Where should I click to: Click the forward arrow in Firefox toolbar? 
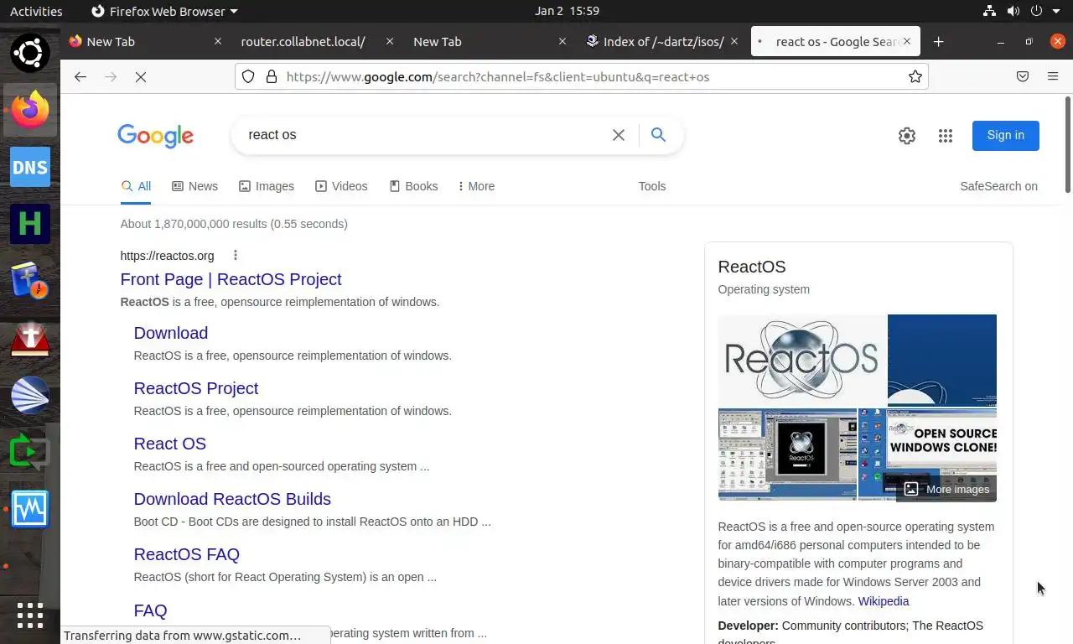[x=111, y=76]
